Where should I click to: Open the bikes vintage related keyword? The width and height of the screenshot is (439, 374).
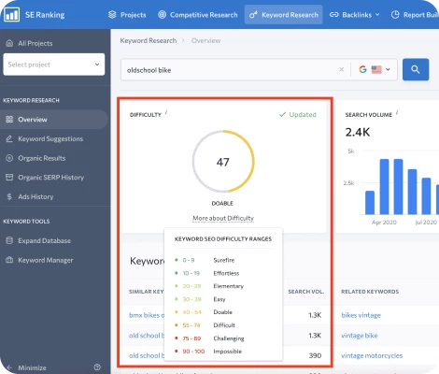(x=361, y=315)
